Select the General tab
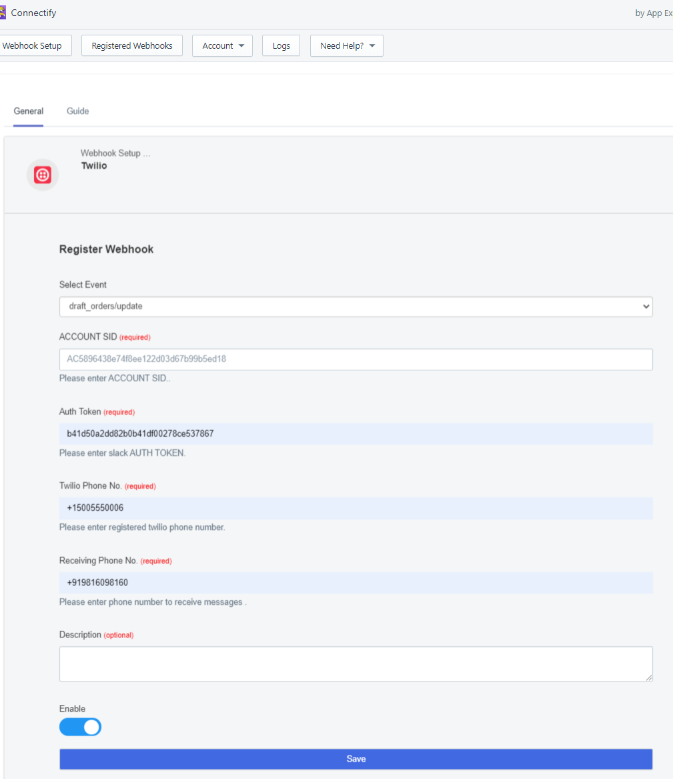This screenshot has width=673, height=779. pos(28,111)
